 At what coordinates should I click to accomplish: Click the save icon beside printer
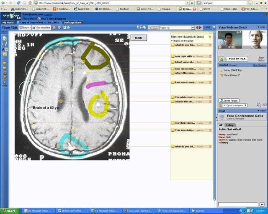coord(64,28)
